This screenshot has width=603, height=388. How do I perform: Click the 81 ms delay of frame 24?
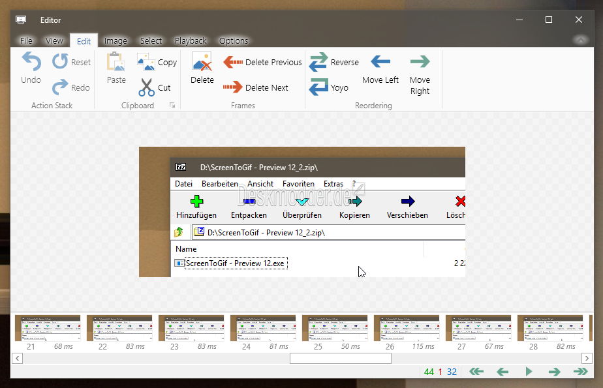tap(279, 346)
